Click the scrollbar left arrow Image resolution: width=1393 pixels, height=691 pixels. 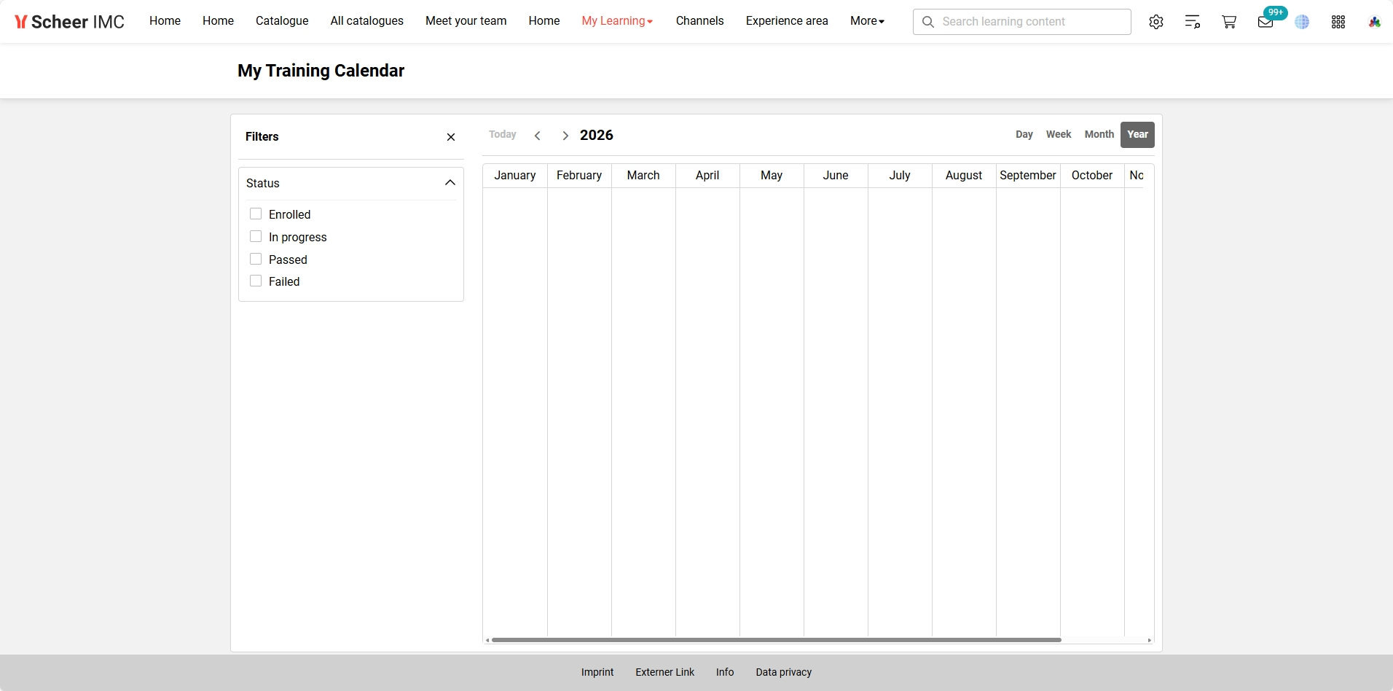(x=487, y=640)
